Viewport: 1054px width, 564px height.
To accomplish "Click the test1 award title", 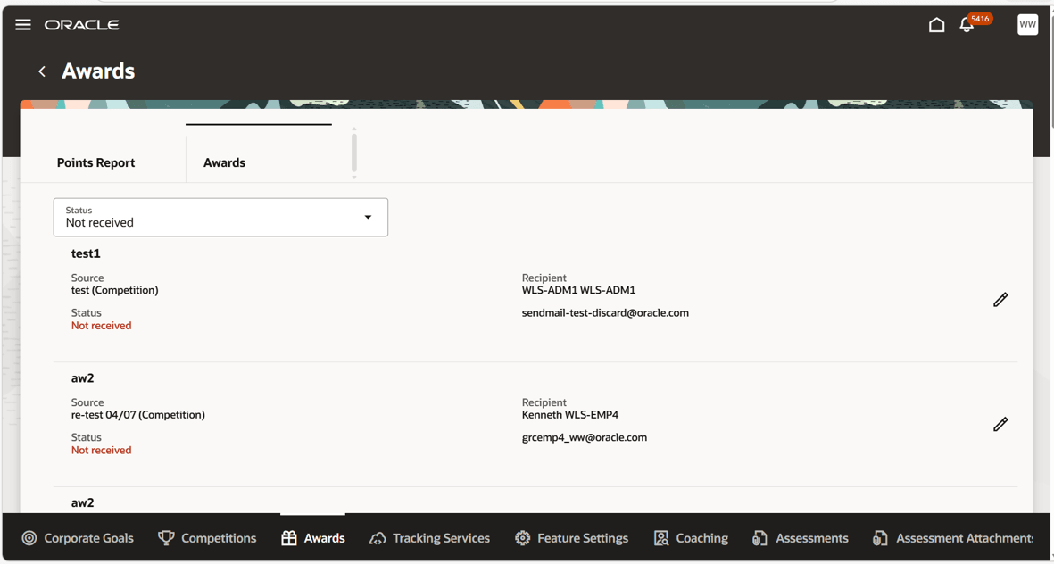I will [x=86, y=254].
